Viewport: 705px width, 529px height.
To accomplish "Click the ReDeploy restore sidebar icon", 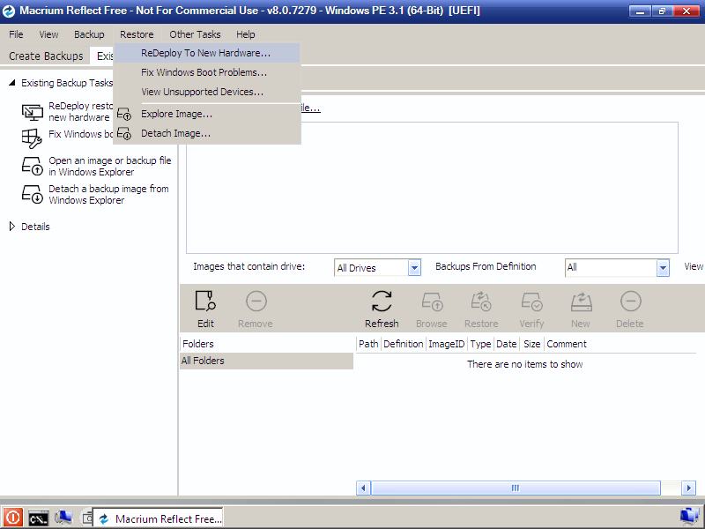I will [33, 112].
